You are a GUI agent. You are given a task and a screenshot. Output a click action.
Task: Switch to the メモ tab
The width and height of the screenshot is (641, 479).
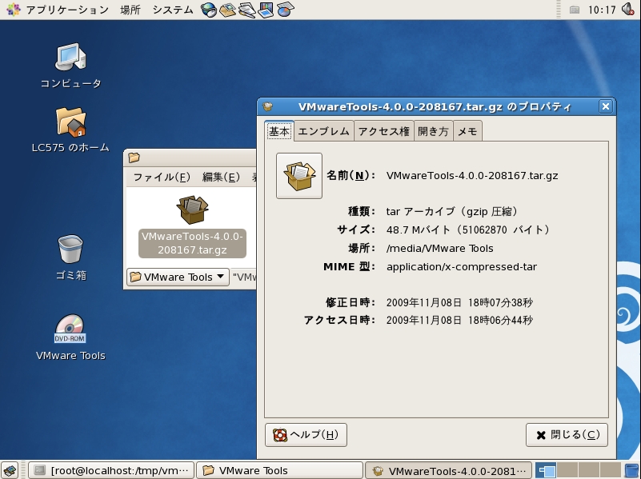467,131
